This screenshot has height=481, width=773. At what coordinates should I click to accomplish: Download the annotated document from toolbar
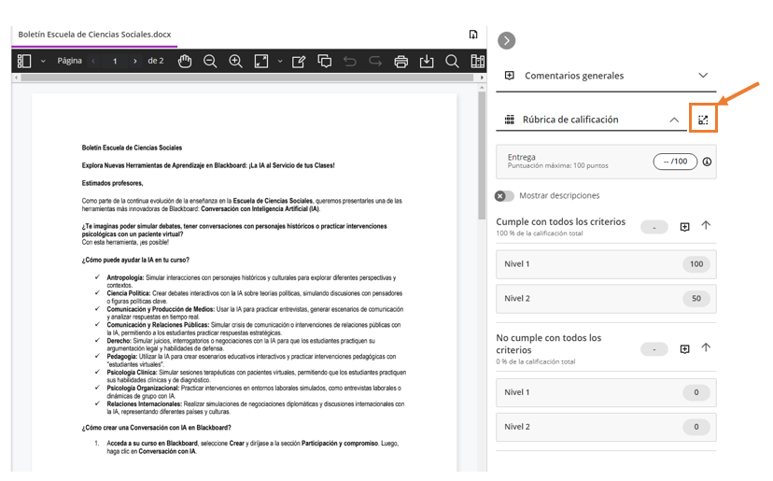click(427, 61)
